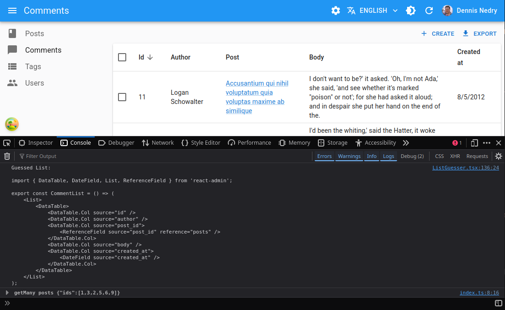
Task: Toggle responsive design mode icon
Action: (x=474, y=143)
